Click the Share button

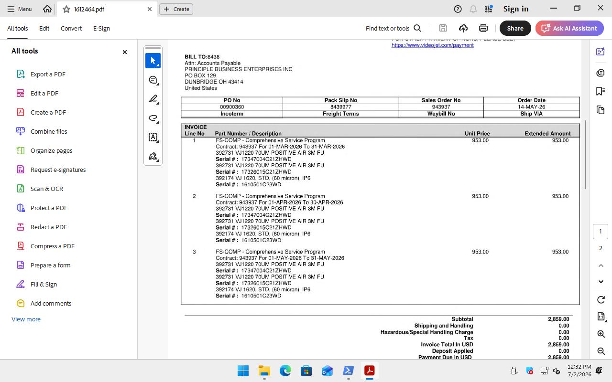(x=515, y=28)
